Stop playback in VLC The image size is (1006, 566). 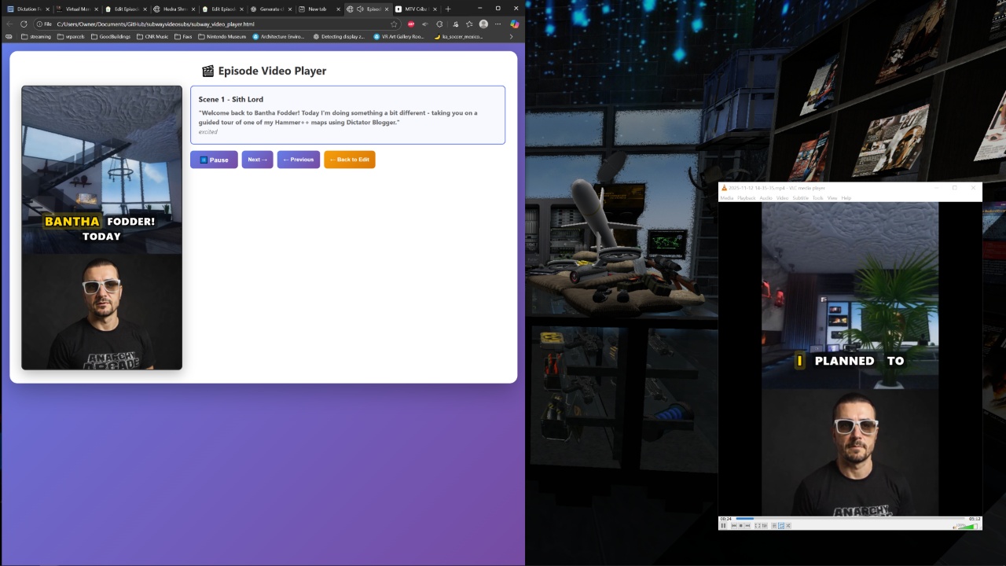[x=741, y=526]
